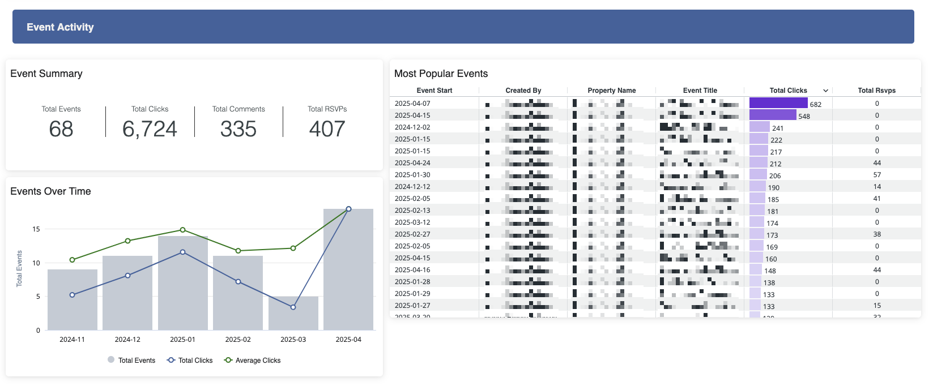Click the green Average Clicks legend marker
This screenshot has height=386, width=933.
[x=228, y=360]
